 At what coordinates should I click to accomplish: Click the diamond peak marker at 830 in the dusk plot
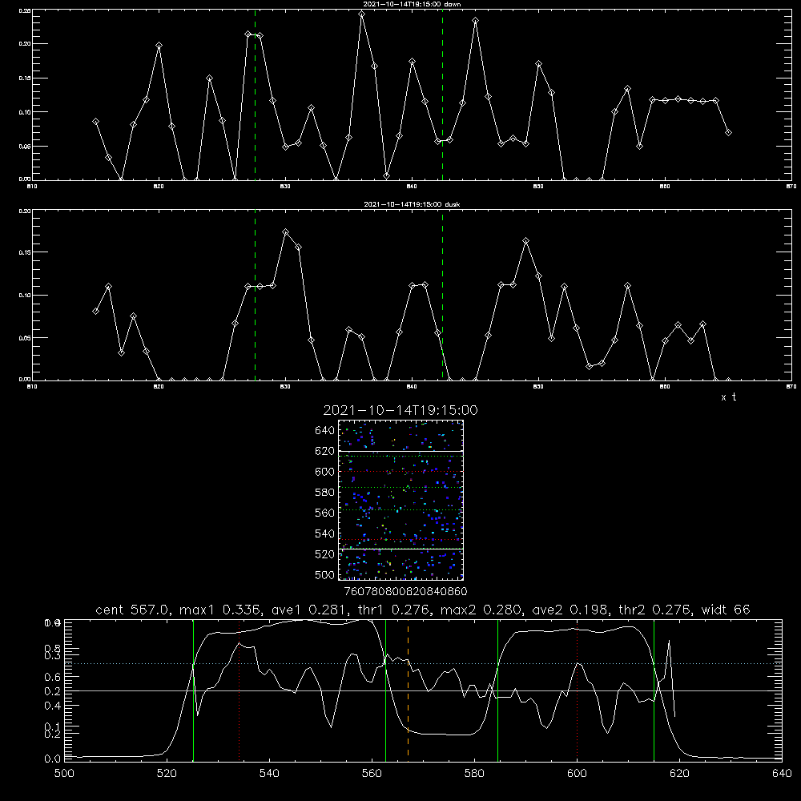coord(286,232)
